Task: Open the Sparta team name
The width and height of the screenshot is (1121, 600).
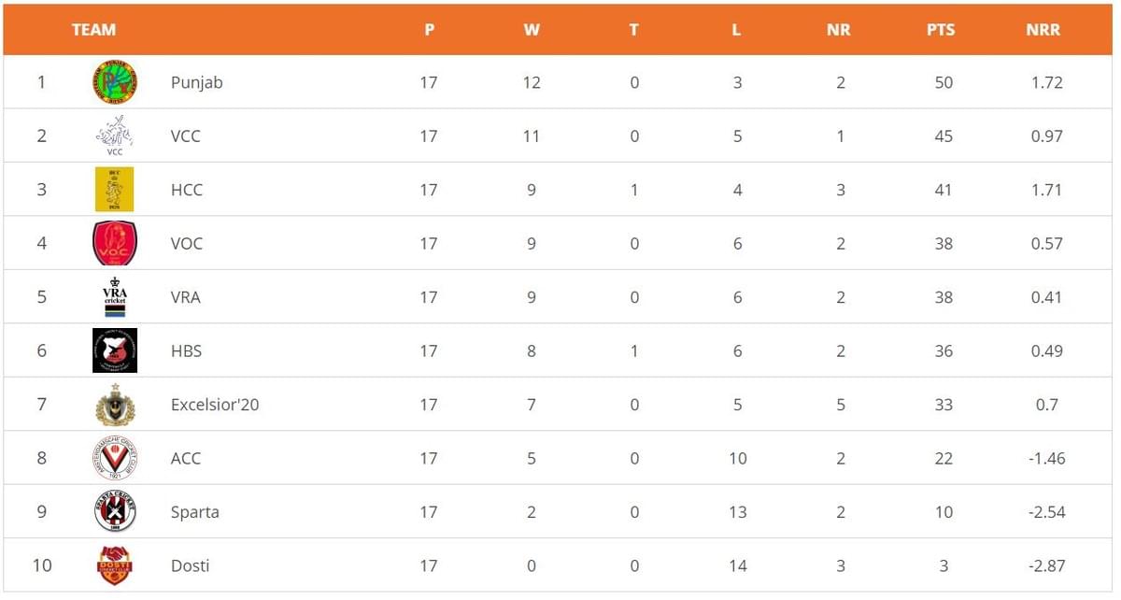Action: (x=195, y=512)
